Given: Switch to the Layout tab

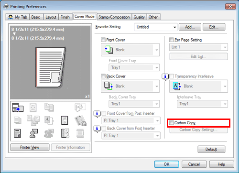Looking at the screenshot, I should click(51, 17).
